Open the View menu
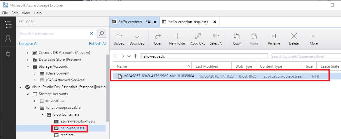The width and height of the screenshot is (341, 139). click(26, 13)
